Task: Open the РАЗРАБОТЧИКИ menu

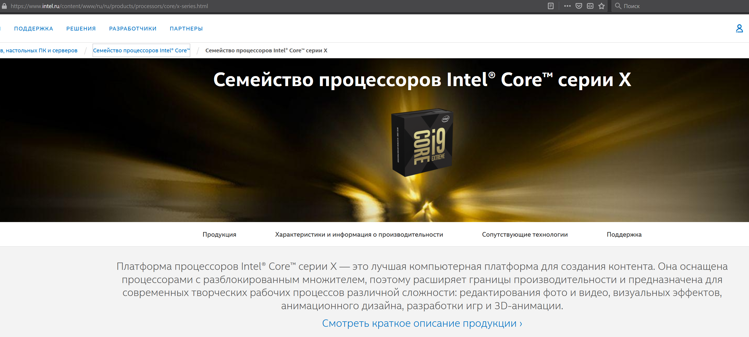Action: pos(133,29)
